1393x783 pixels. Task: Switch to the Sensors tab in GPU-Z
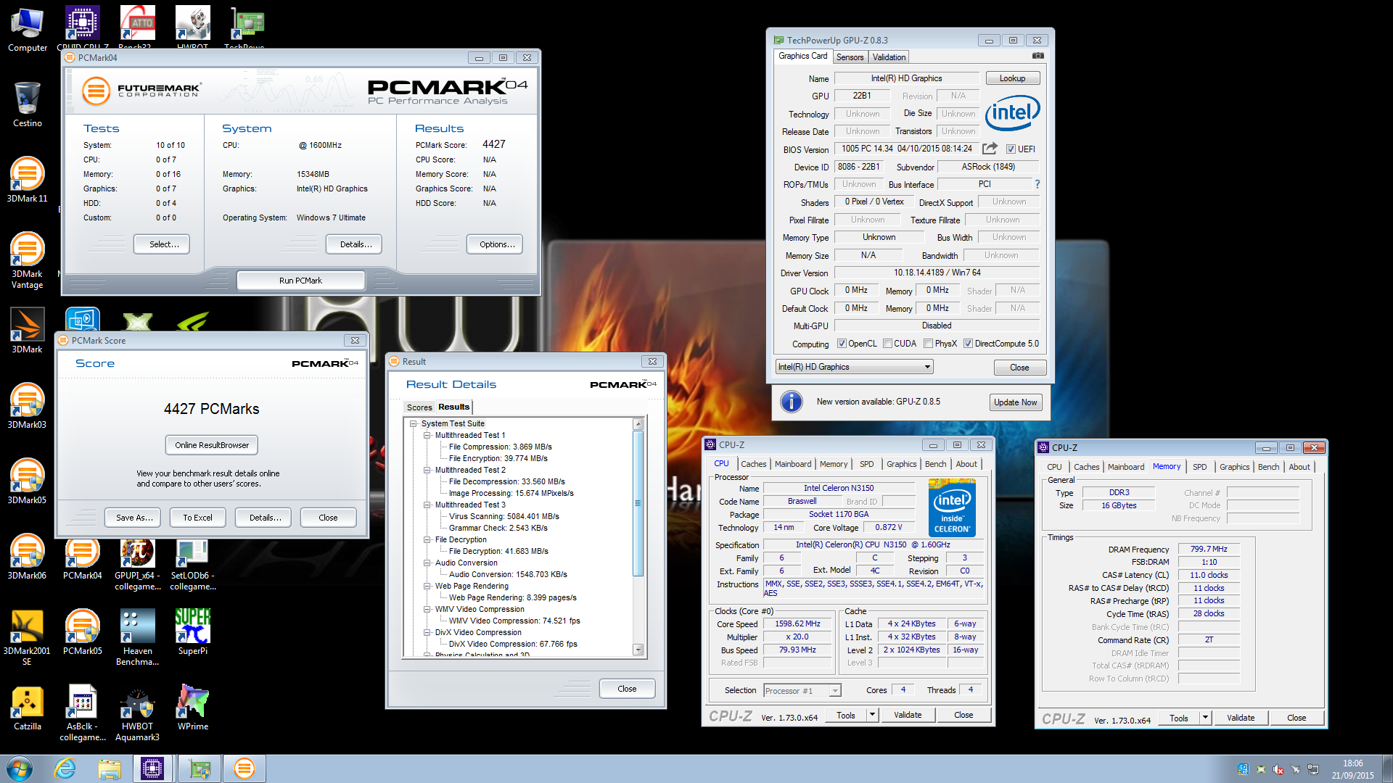point(850,57)
